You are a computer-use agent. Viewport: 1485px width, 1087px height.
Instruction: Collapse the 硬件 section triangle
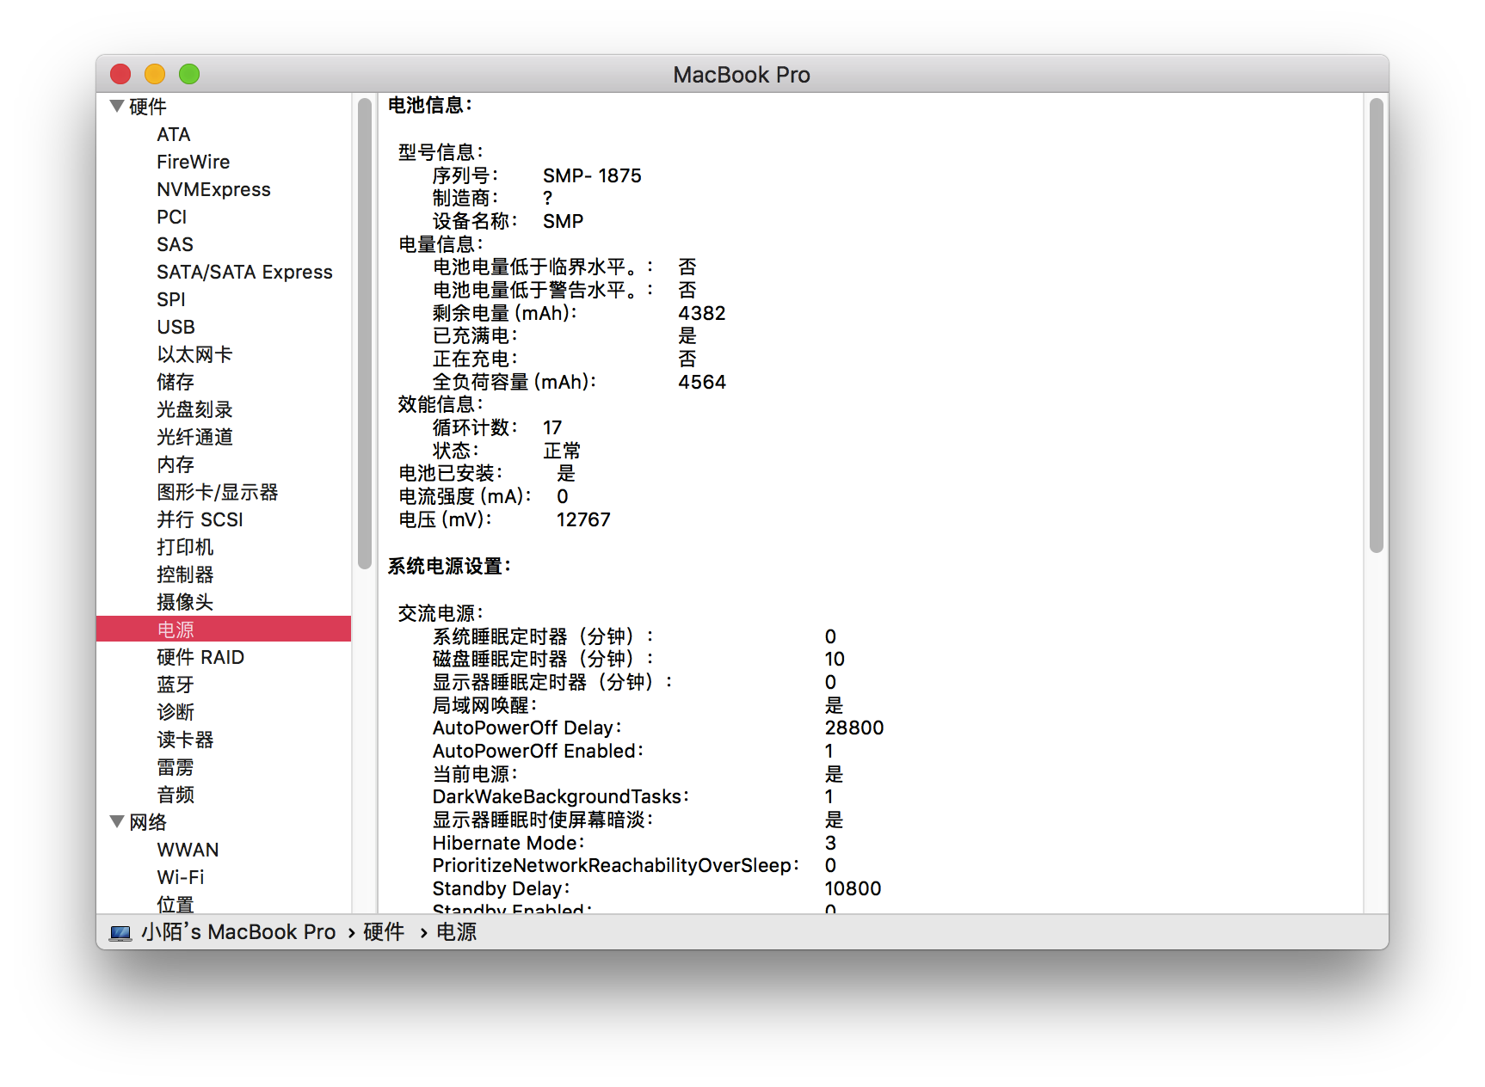coord(117,107)
